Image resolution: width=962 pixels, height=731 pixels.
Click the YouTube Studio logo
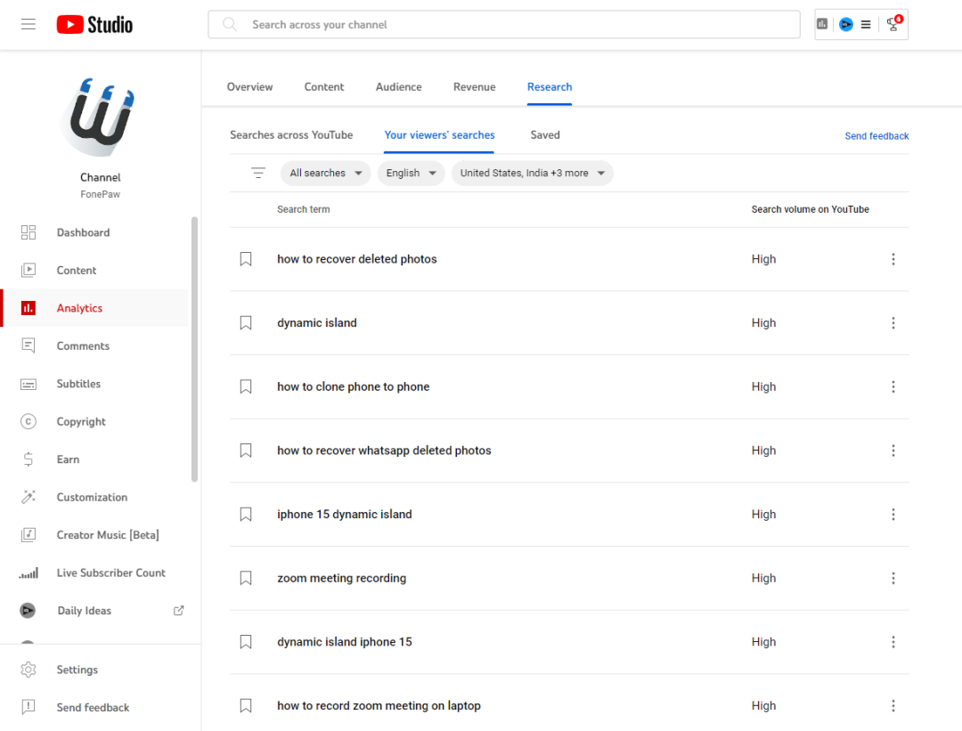point(94,25)
